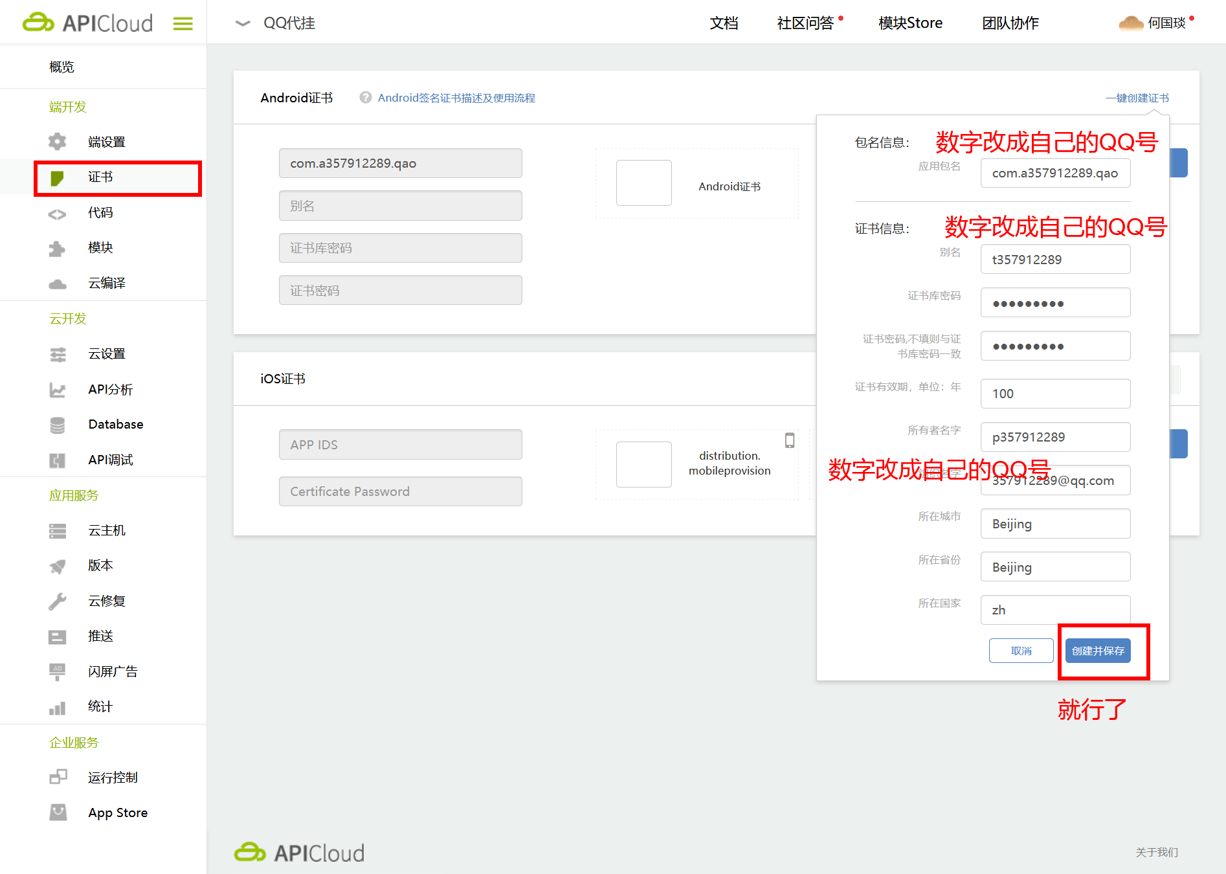Expand the QQ代挂 app chevron
This screenshot has height=874, width=1226.
tap(243, 23)
